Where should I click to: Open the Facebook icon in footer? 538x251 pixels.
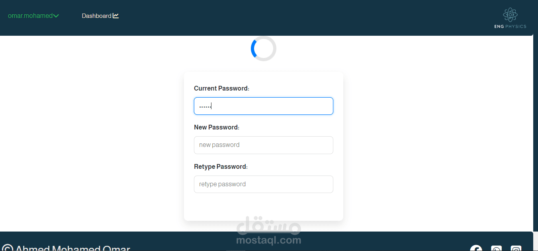(x=476, y=248)
